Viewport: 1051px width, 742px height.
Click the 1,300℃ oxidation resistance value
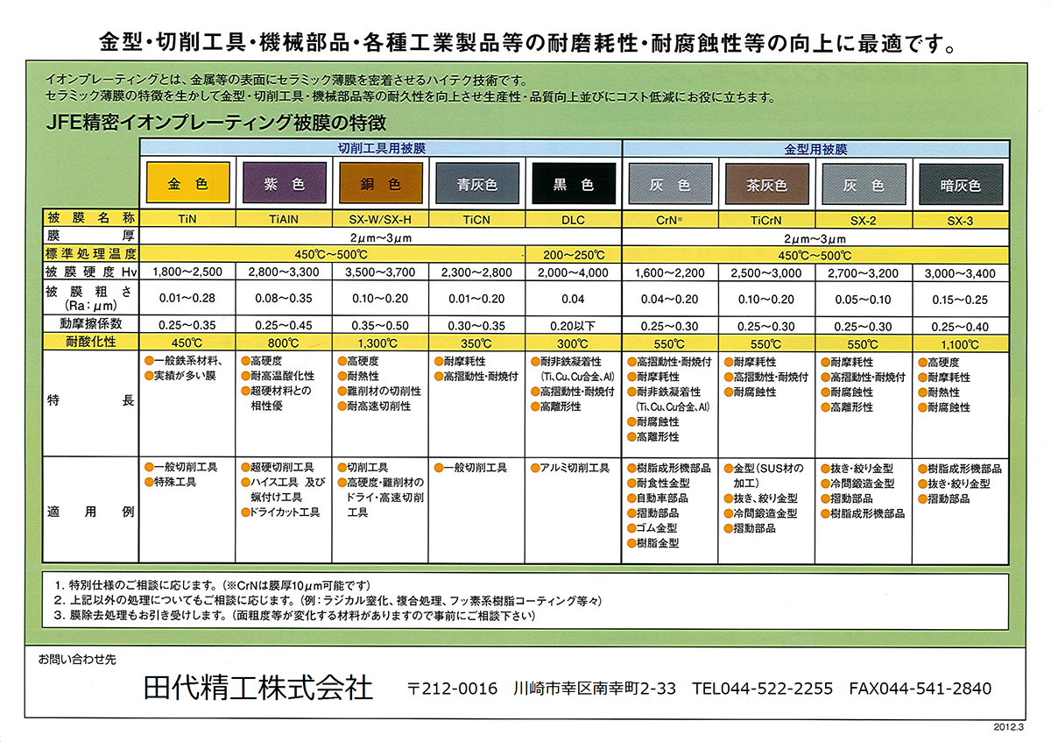(x=380, y=343)
